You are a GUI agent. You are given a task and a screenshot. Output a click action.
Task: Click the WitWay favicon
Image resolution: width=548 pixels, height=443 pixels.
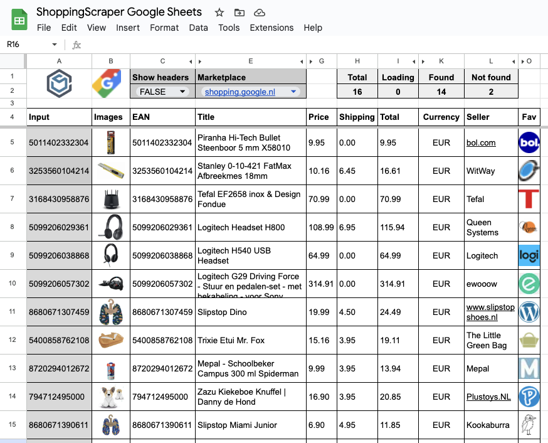pos(529,171)
